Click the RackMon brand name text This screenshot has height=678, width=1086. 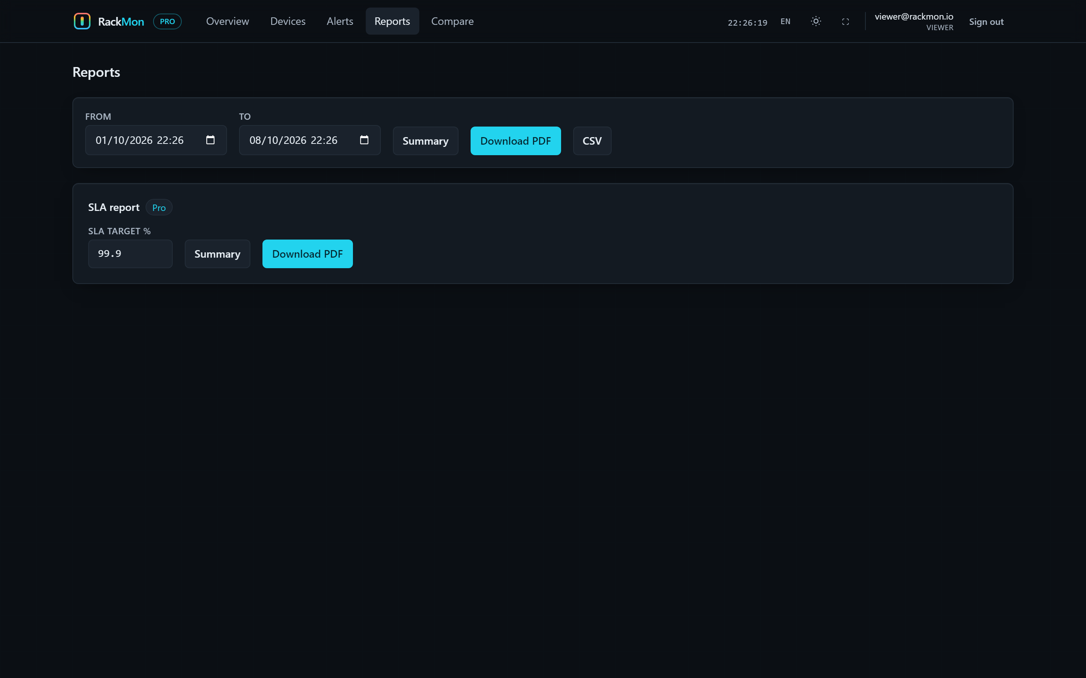click(121, 21)
